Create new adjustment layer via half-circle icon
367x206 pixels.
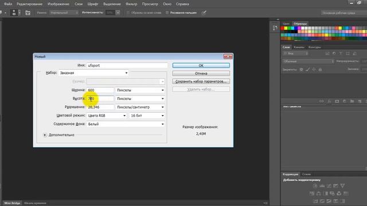tap(345, 101)
